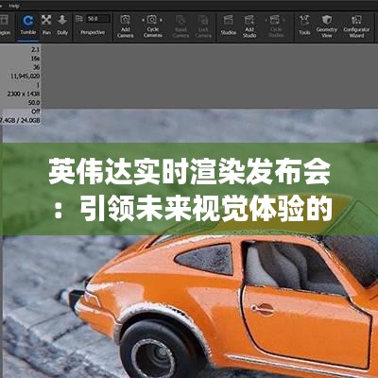The height and width of the screenshot is (378, 378).
Task: Open the Help menu
Action: [x=14, y=6]
